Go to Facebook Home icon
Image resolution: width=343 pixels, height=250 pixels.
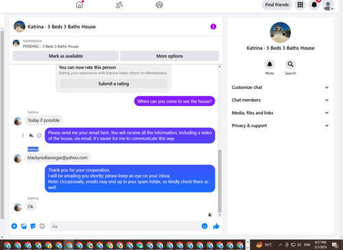click(80, 5)
